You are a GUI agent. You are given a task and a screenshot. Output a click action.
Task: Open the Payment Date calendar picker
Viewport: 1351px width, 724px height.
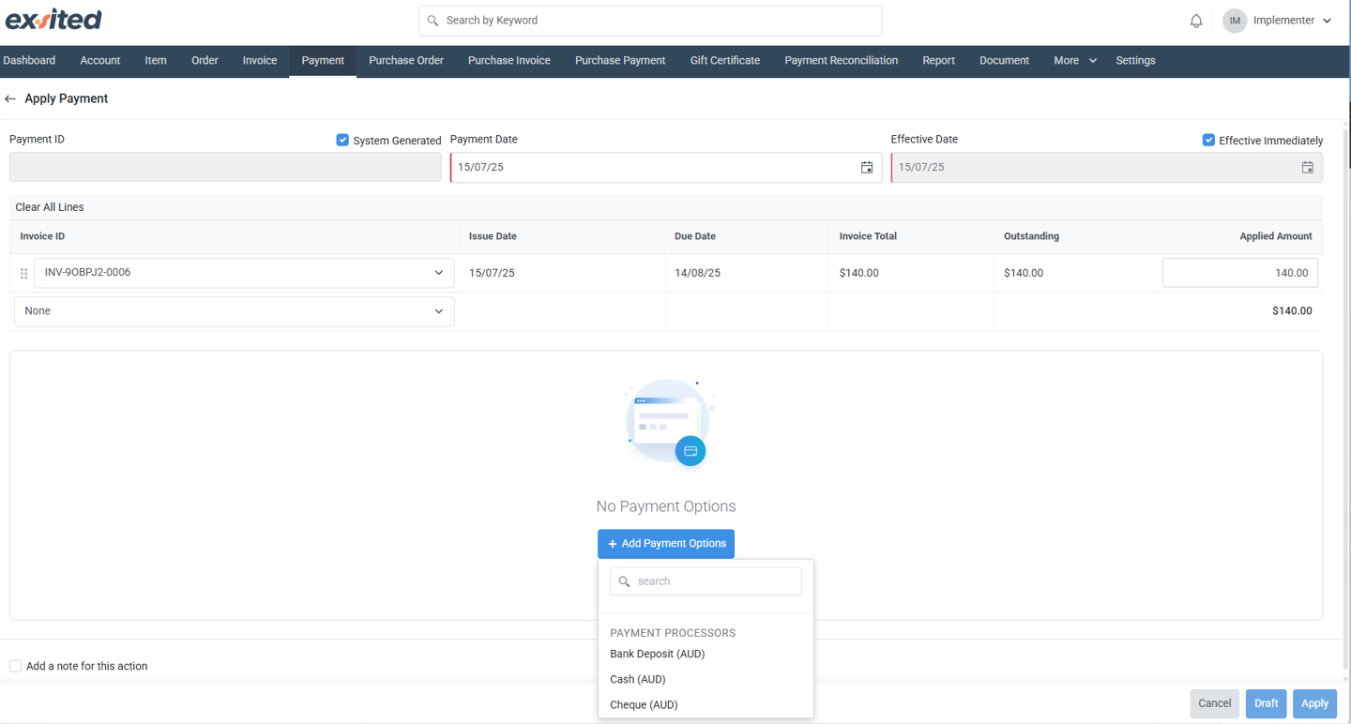pos(867,168)
